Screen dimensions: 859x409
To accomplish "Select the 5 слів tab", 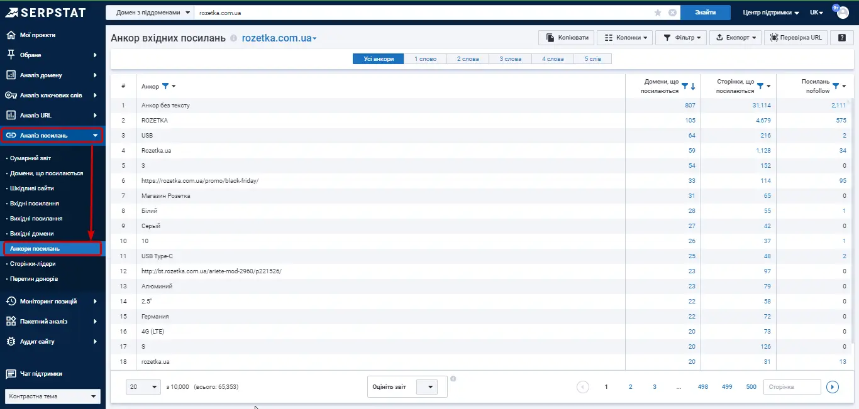I will click(x=592, y=59).
